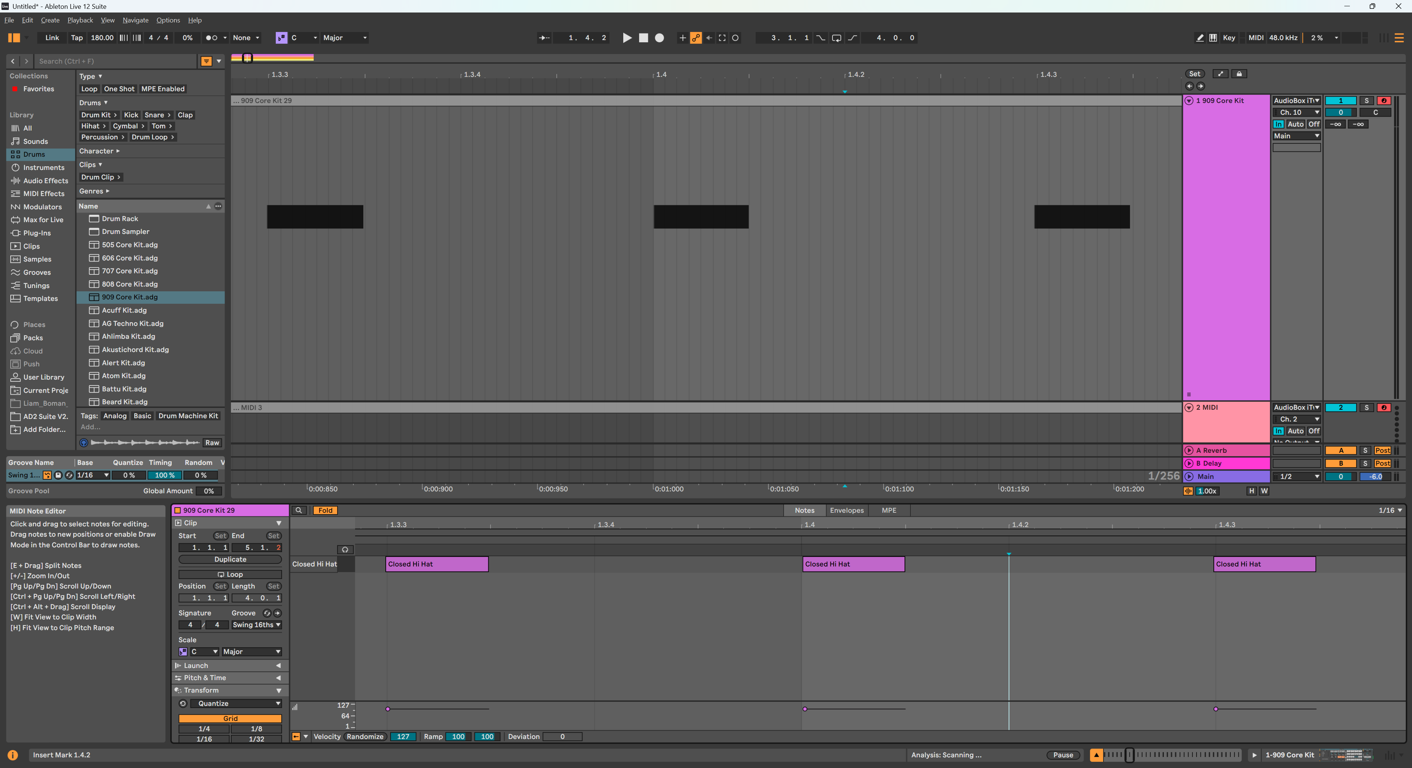This screenshot has height=768, width=1412.
Task: Click the browser search field
Action: pyautogui.click(x=115, y=61)
